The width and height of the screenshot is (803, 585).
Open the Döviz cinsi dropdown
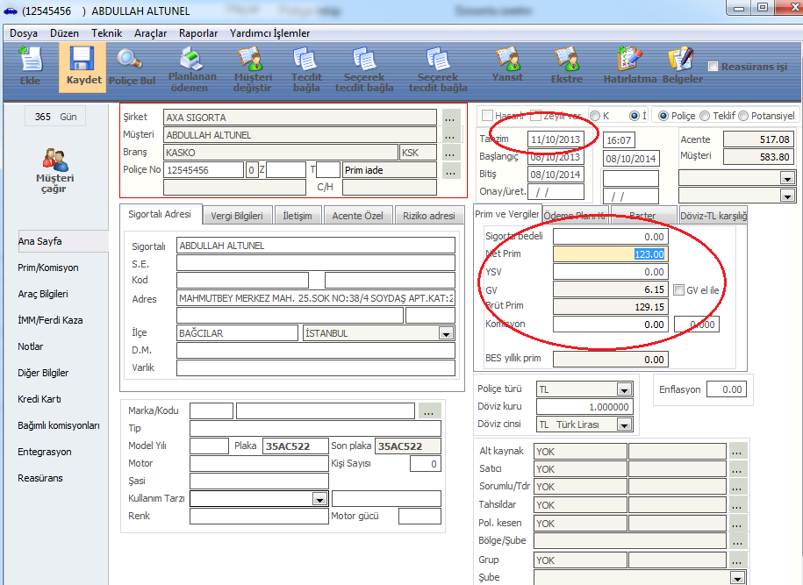point(624,424)
